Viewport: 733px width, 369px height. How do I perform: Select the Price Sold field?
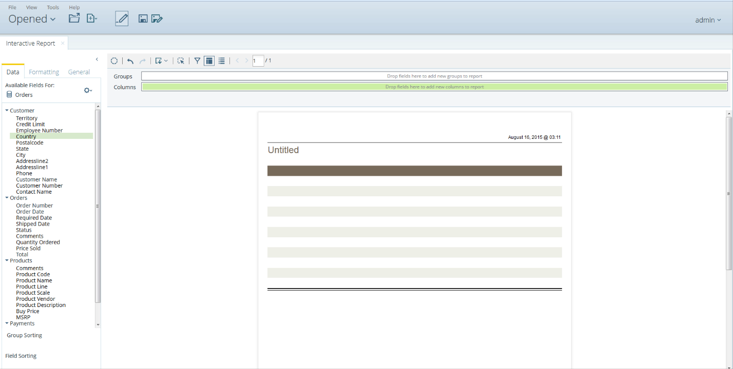[28, 248]
